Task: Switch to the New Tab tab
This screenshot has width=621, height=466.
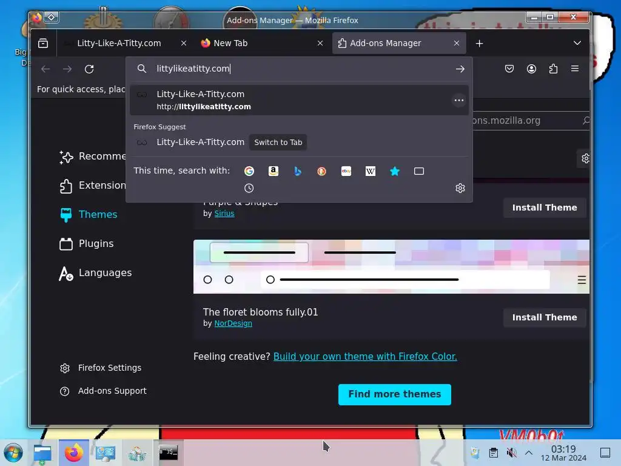Action: [x=230, y=43]
